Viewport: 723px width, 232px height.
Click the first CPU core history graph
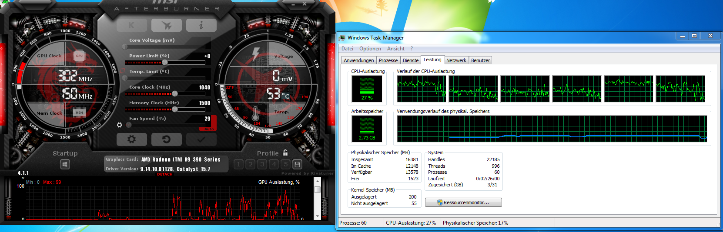point(422,89)
